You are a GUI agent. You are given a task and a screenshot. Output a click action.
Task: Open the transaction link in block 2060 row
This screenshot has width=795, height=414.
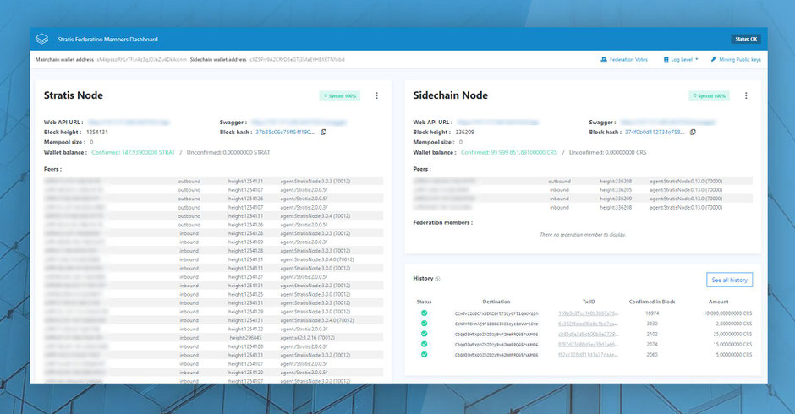pyautogui.click(x=588, y=355)
